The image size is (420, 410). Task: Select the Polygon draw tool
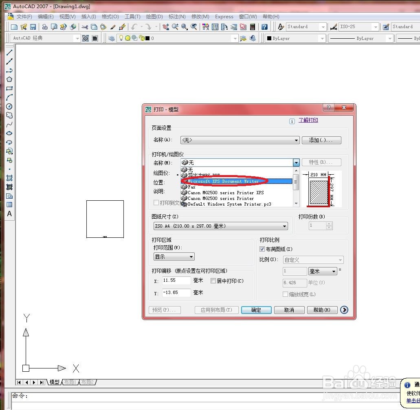(9, 79)
